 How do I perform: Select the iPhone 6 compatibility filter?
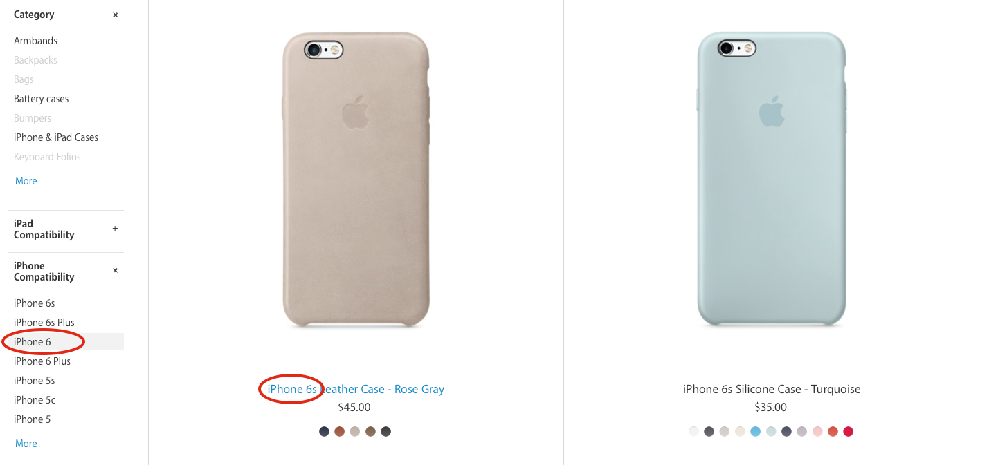click(66, 342)
